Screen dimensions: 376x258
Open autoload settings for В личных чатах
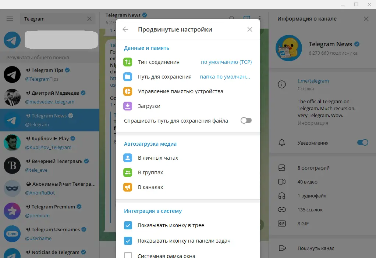[x=128, y=157]
